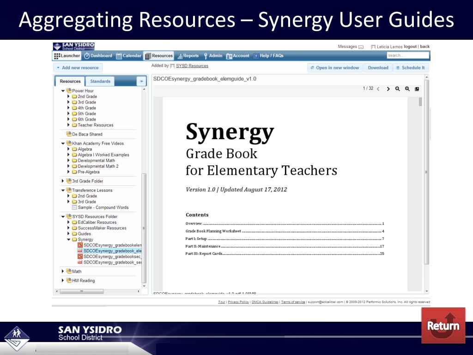The image size is (473, 355).
Task: Open the SDCOEsynergy_gradebookelem presentation file
Action: 109,245
